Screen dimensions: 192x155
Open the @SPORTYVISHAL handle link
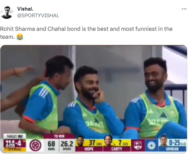[x=38, y=16]
